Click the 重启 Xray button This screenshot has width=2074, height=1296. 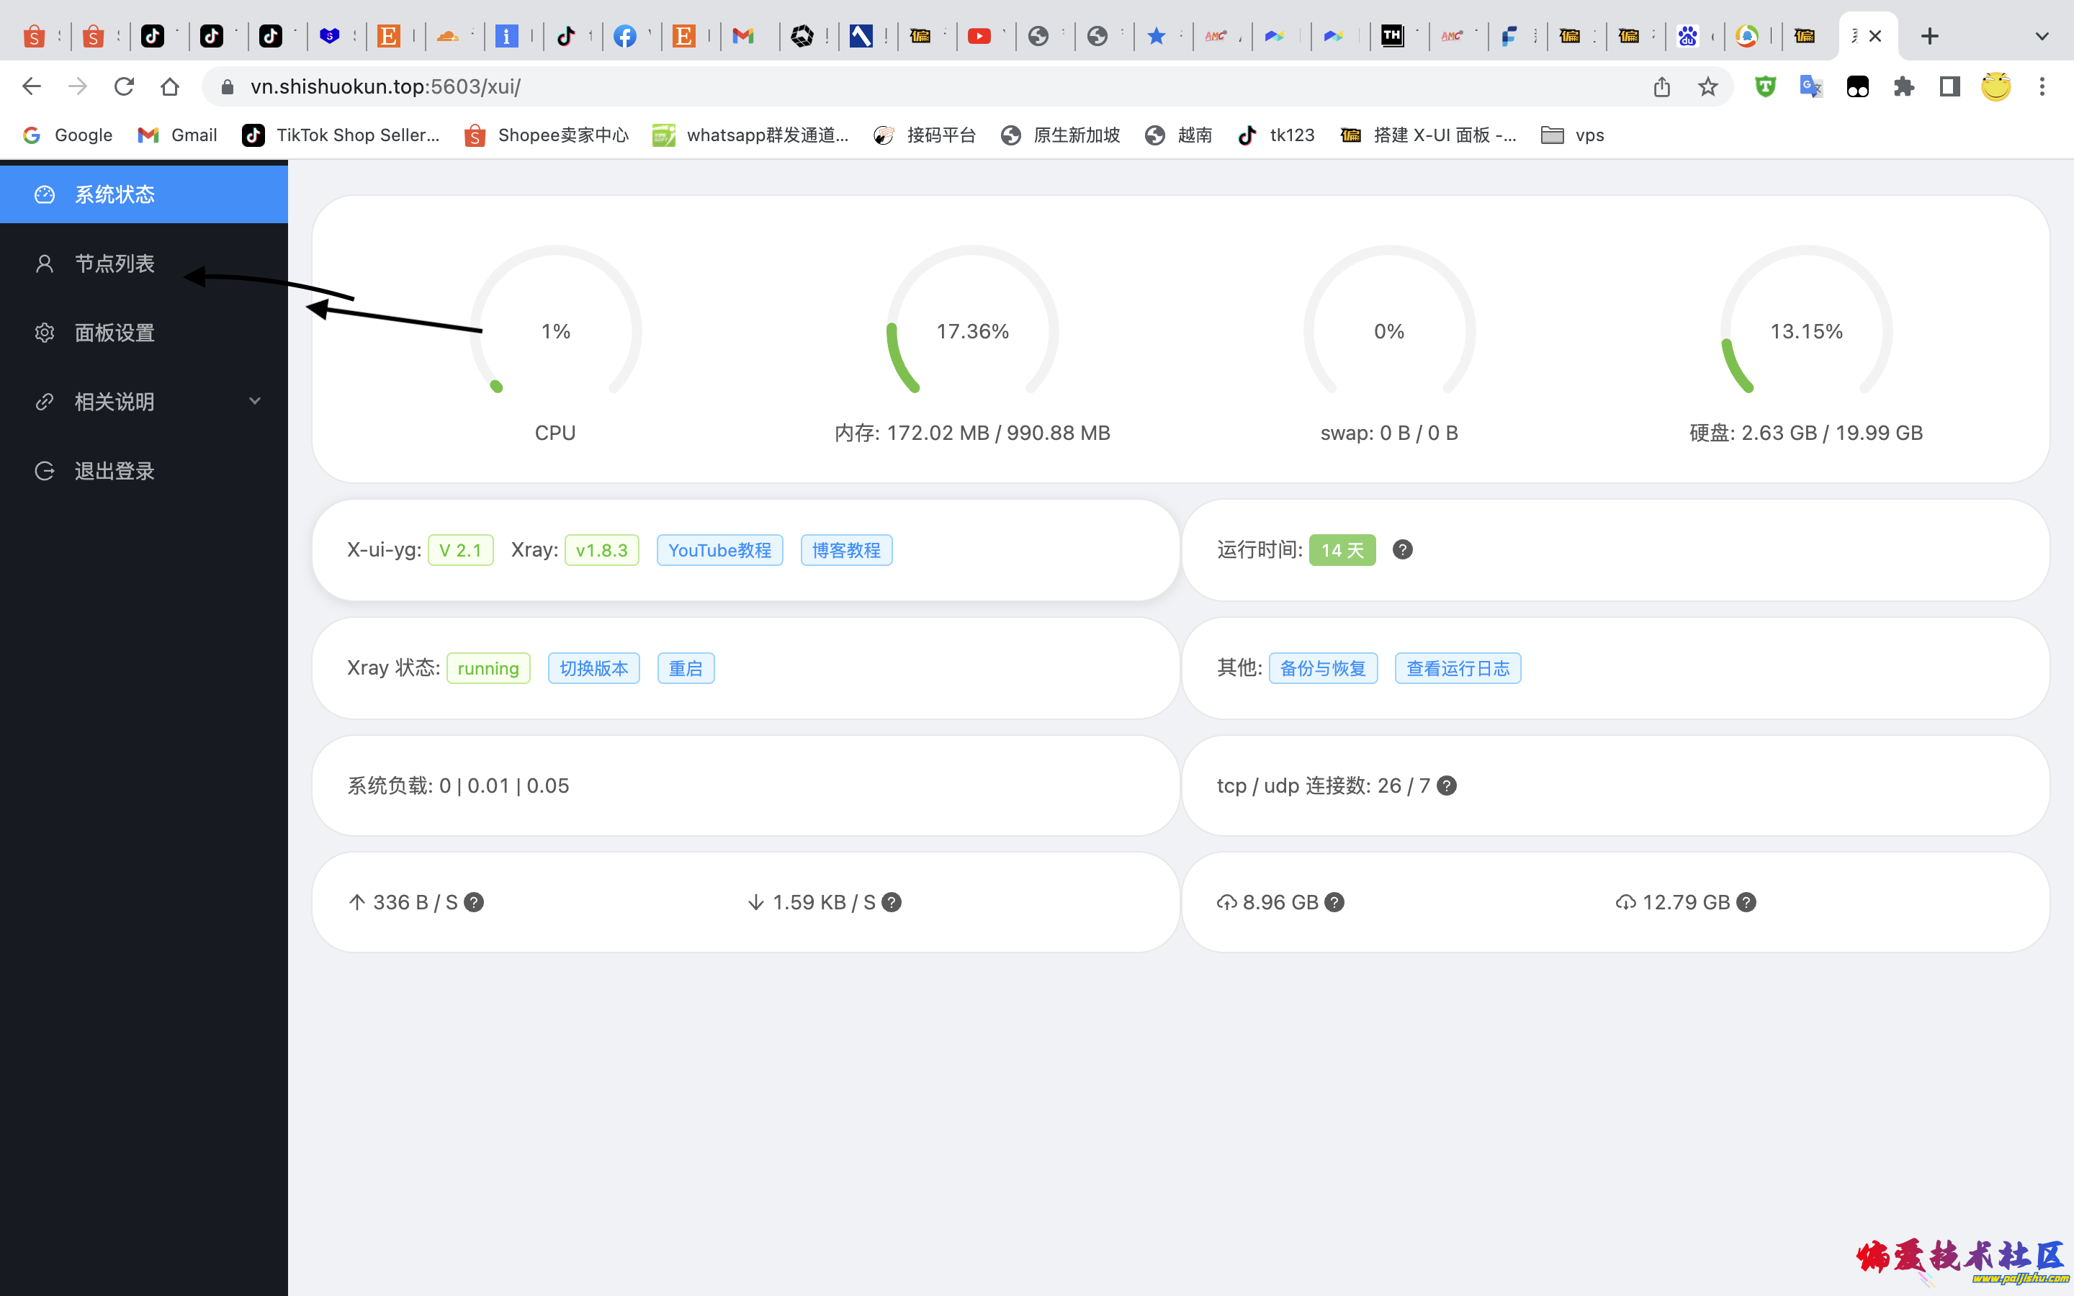(685, 667)
